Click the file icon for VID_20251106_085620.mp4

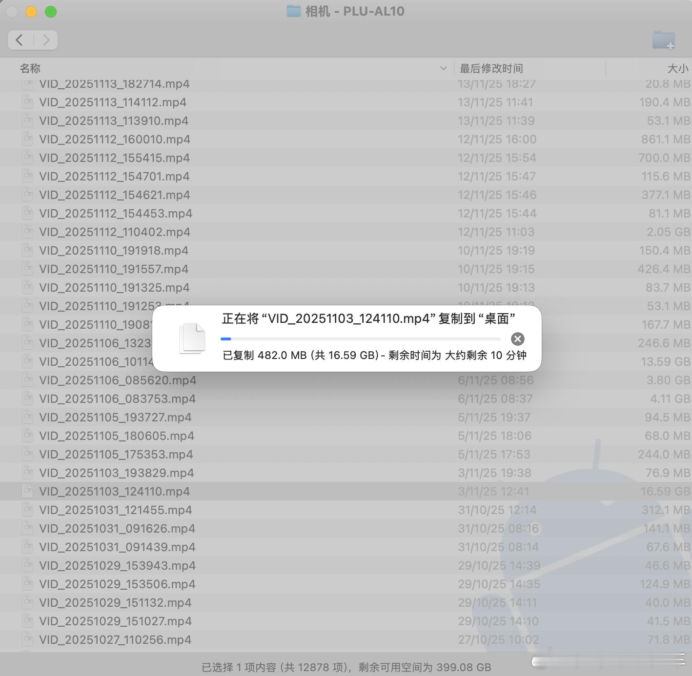[27, 380]
